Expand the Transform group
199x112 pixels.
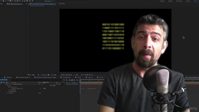(7, 93)
